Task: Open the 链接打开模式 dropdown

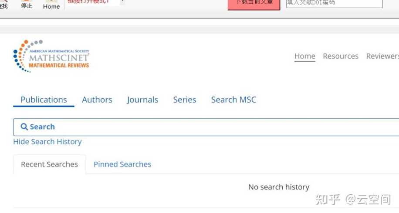Action: click(123, 2)
